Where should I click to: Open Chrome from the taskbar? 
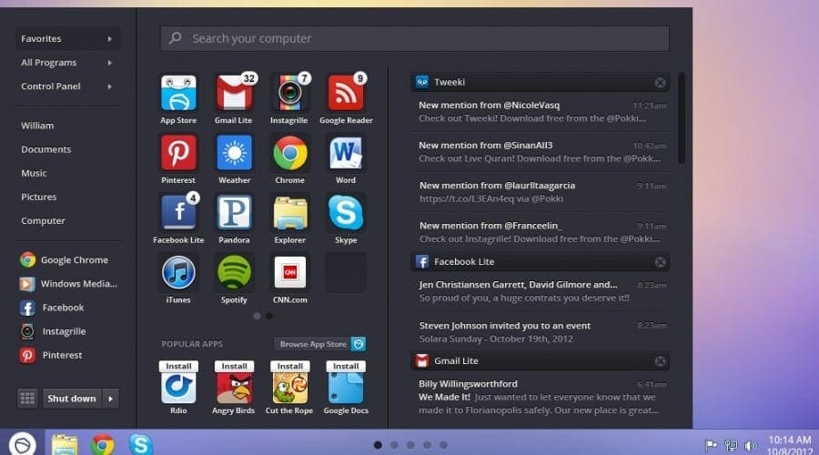[x=102, y=445]
